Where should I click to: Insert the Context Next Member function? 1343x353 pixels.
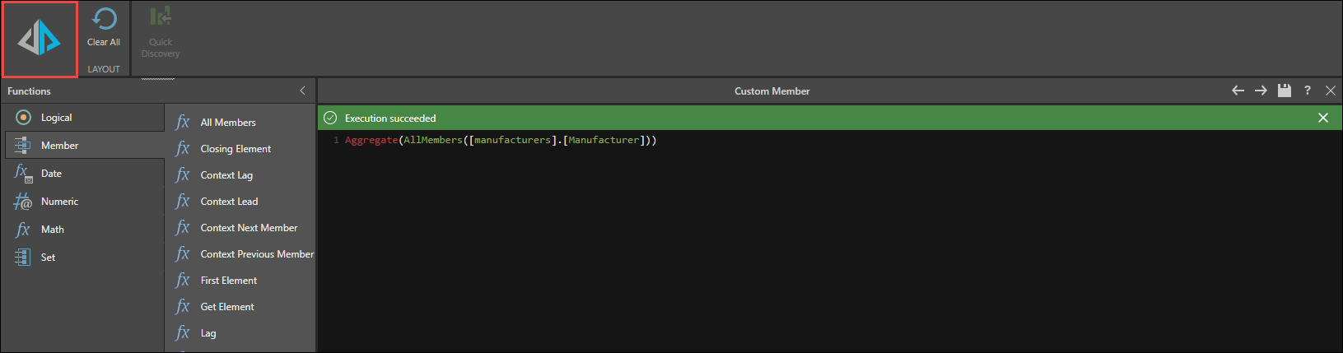click(249, 228)
